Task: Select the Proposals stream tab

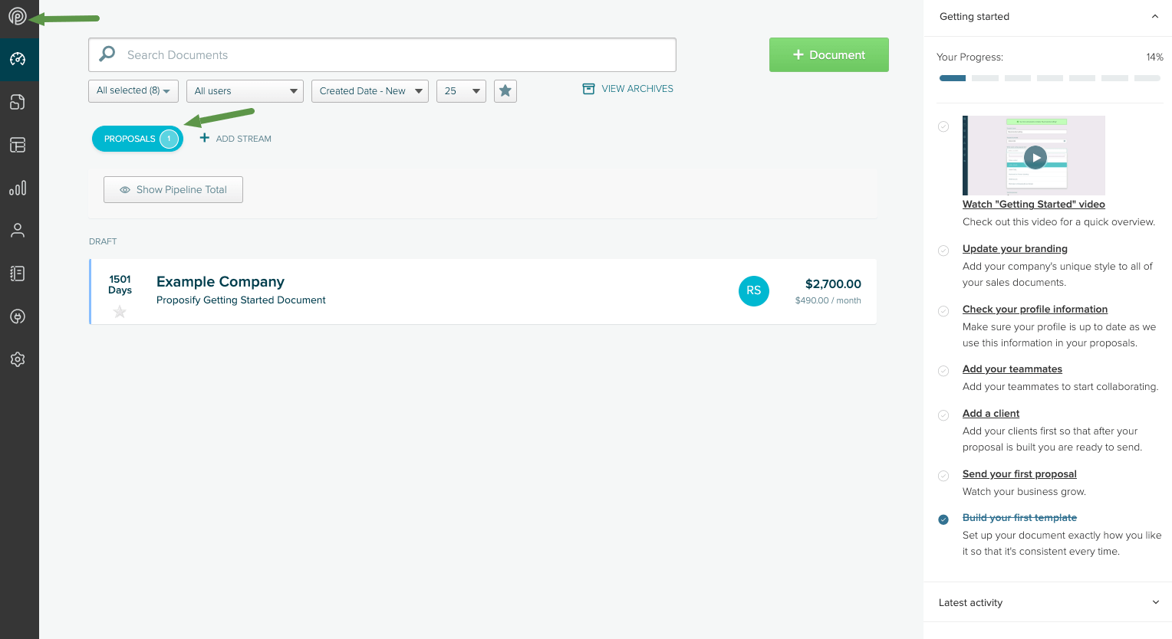Action: tap(137, 139)
